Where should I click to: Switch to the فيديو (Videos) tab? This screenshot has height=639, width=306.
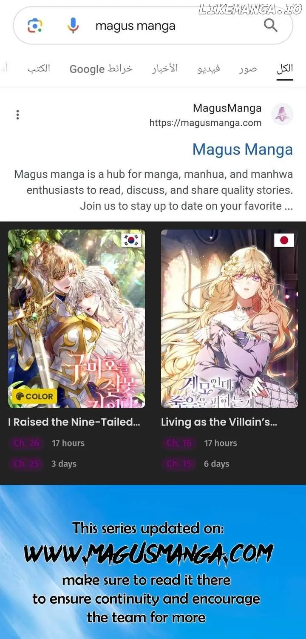coord(209,69)
